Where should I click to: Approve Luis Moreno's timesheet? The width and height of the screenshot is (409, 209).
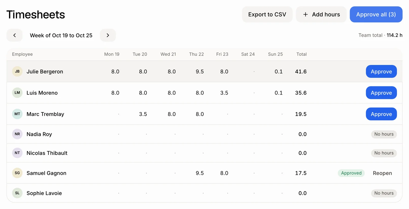point(381,93)
